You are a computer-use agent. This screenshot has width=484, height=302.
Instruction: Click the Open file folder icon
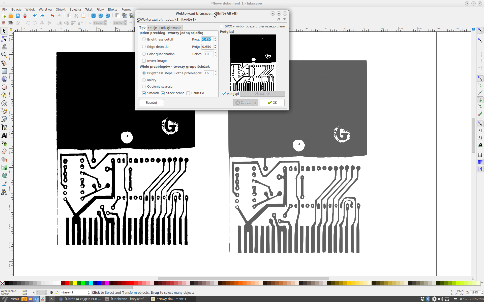pyautogui.click(x=11, y=16)
